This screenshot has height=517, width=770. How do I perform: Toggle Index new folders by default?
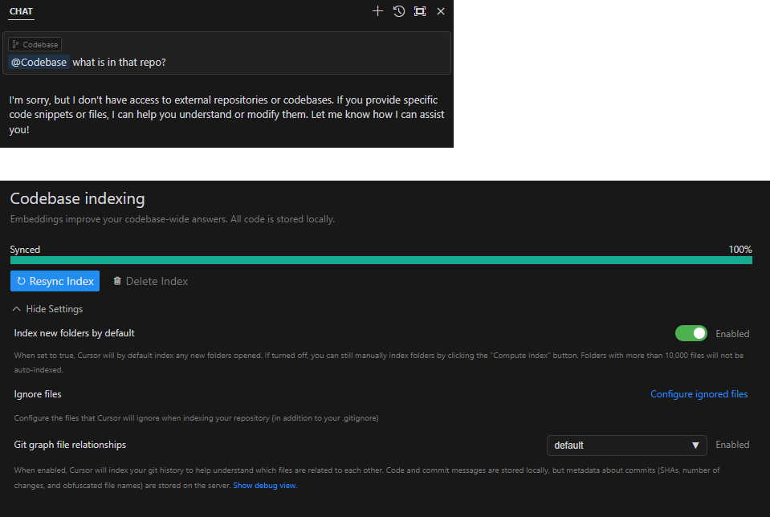[x=691, y=333]
